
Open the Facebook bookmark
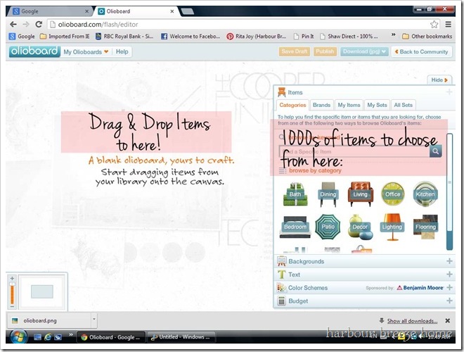(x=191, y=37)
